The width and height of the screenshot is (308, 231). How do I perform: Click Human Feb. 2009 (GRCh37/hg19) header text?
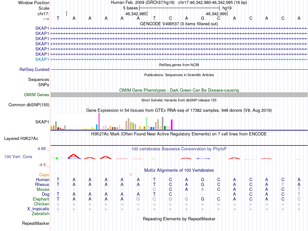[143, 3]
